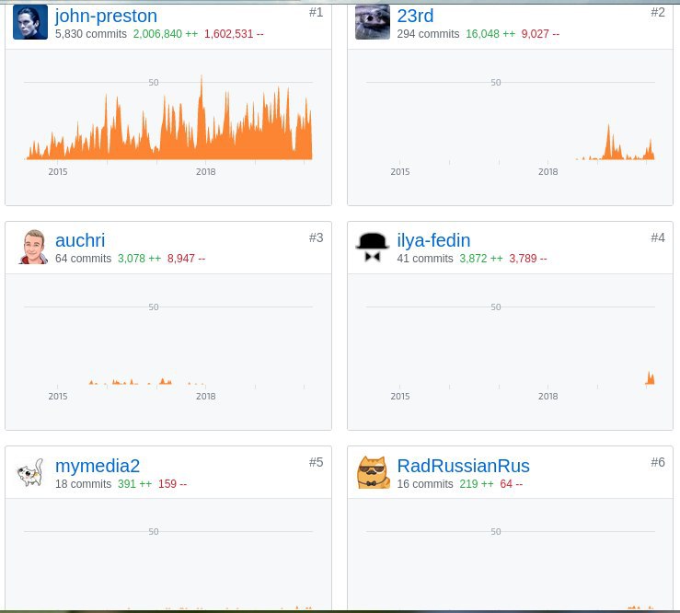The height and width of the screenshot is (613, 680).
Task: View mymedia2's 18 commits
Action: point(83,484)
